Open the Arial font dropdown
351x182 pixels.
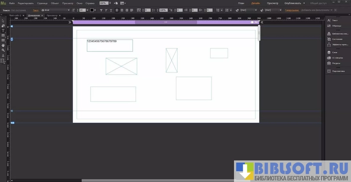click(x=55, y=10)
